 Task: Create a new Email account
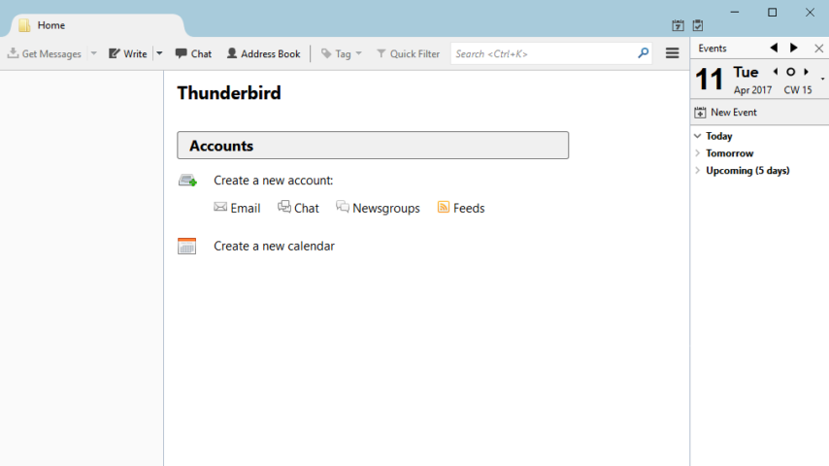[237, 208]
